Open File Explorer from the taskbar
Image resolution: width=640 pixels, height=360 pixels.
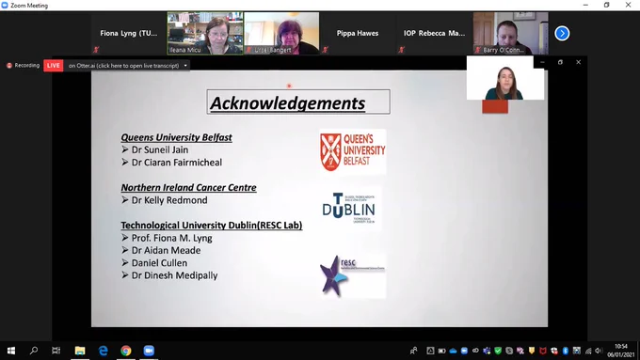click(80, 351)
